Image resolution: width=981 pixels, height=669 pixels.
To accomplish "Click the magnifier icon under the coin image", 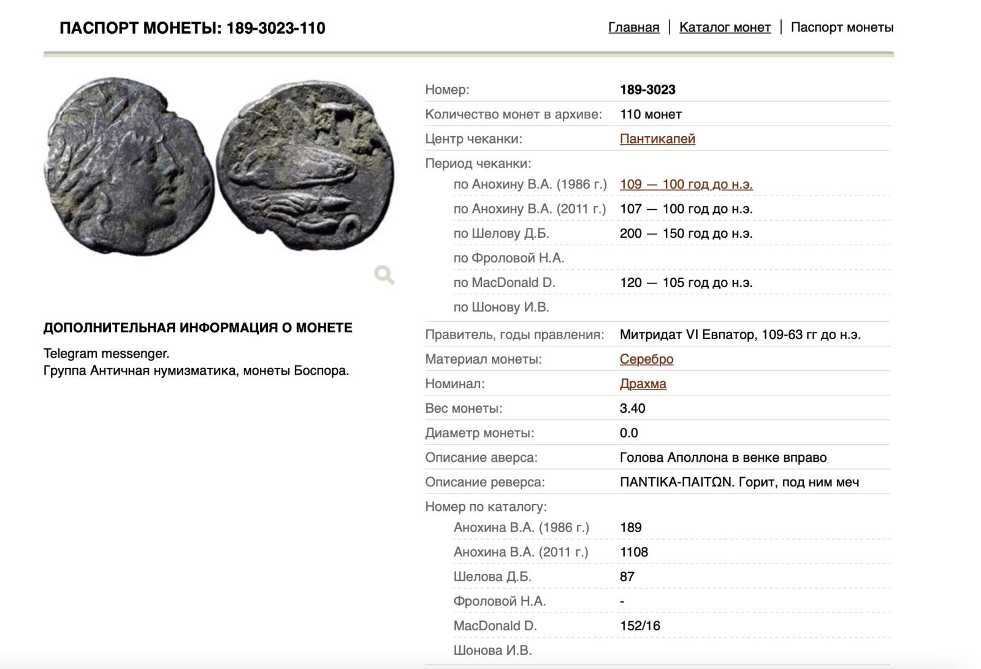I will [x=384, y=275].
